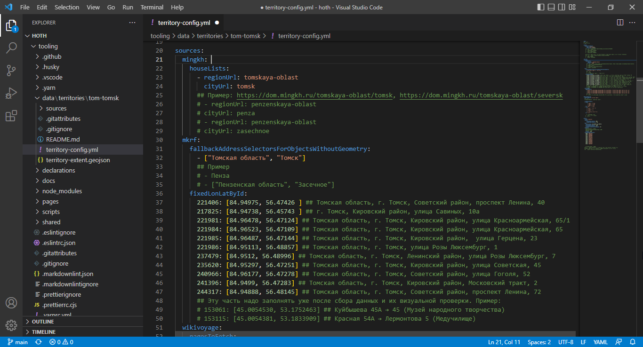Screen dimensions: 643x347
Task: Open editor More Actions ellipsis
Action: (x=633, y=22)
